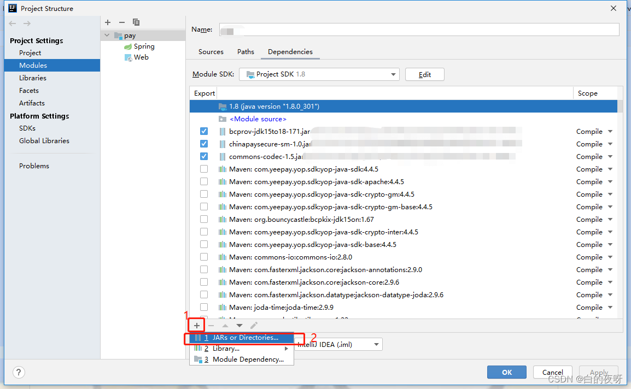
Task: Switch to the Paths tab
Action: point(246,51)
